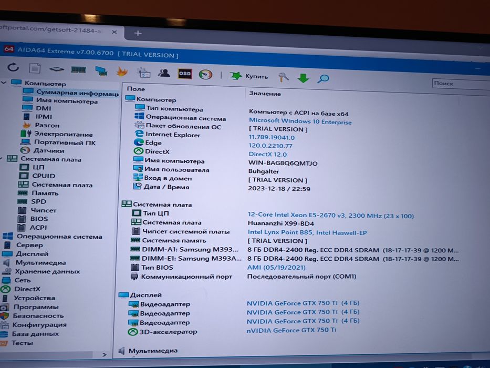
Task: Open the CPUID tree item
Action: (37, 176)
